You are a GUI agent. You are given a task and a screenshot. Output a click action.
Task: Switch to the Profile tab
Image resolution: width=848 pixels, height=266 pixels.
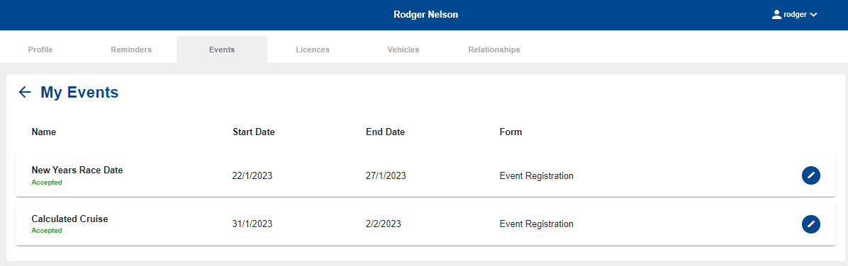40,50
